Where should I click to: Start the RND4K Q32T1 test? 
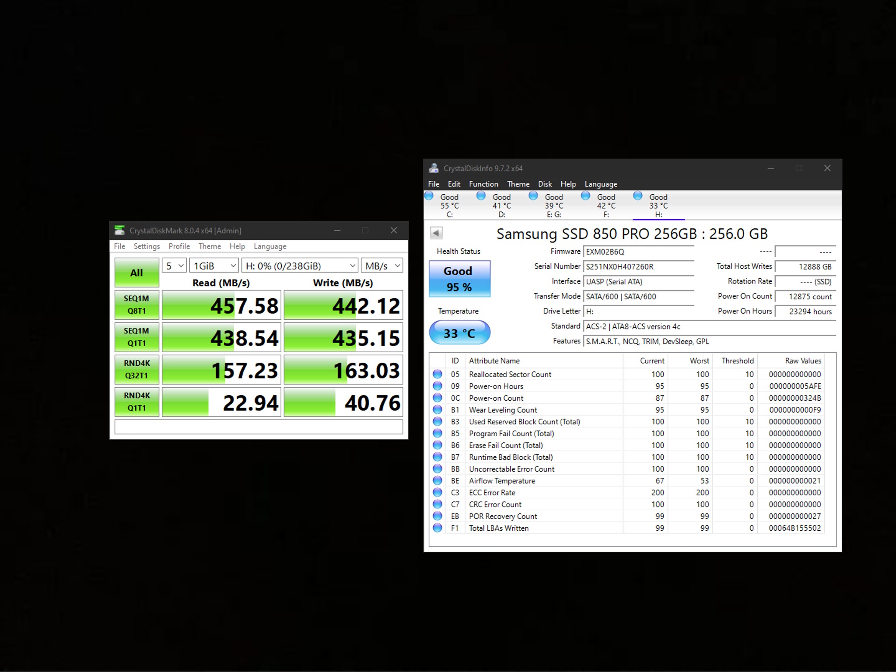[x=136, y=369]
